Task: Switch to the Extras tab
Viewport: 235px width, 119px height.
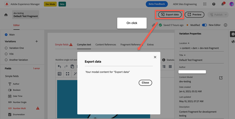Action: click(x=150, y=44)
